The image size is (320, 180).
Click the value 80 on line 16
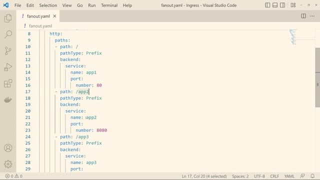click(99, 85)
